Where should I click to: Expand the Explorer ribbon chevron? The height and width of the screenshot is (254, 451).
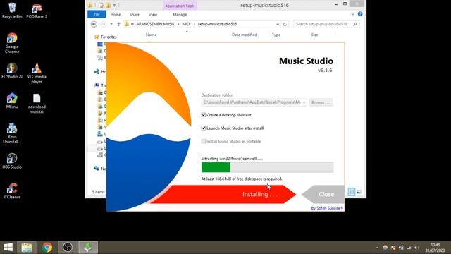352,14
